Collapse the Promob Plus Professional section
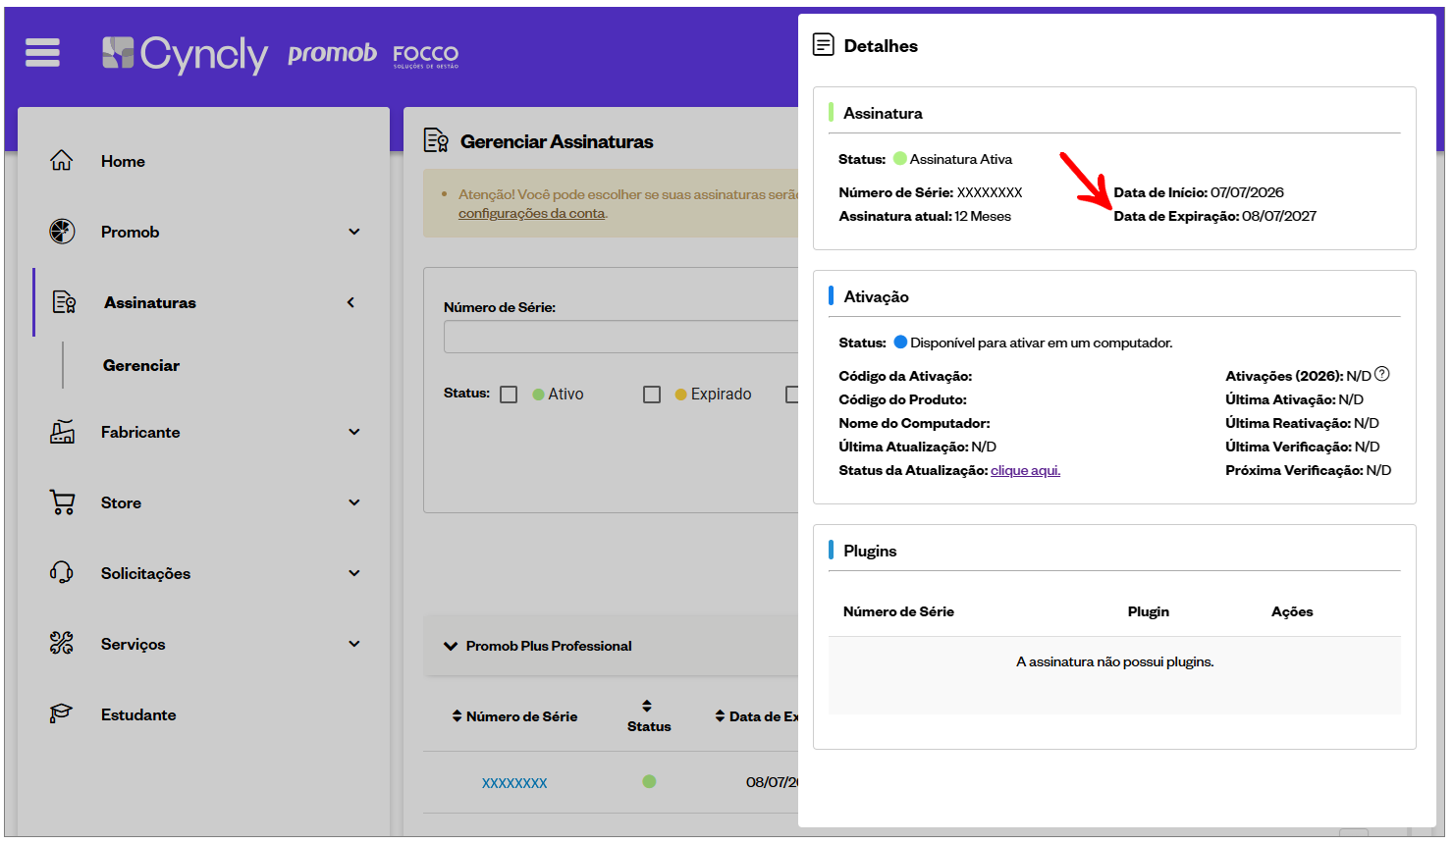1453x844 pixels. [x=451, y=646]
